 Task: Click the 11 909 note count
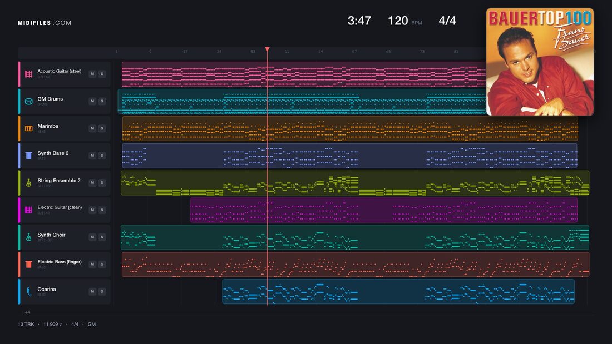52,324
